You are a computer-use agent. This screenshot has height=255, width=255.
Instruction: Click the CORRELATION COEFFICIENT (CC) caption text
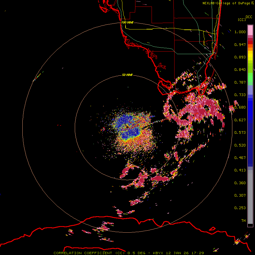[x=89, y=253]
